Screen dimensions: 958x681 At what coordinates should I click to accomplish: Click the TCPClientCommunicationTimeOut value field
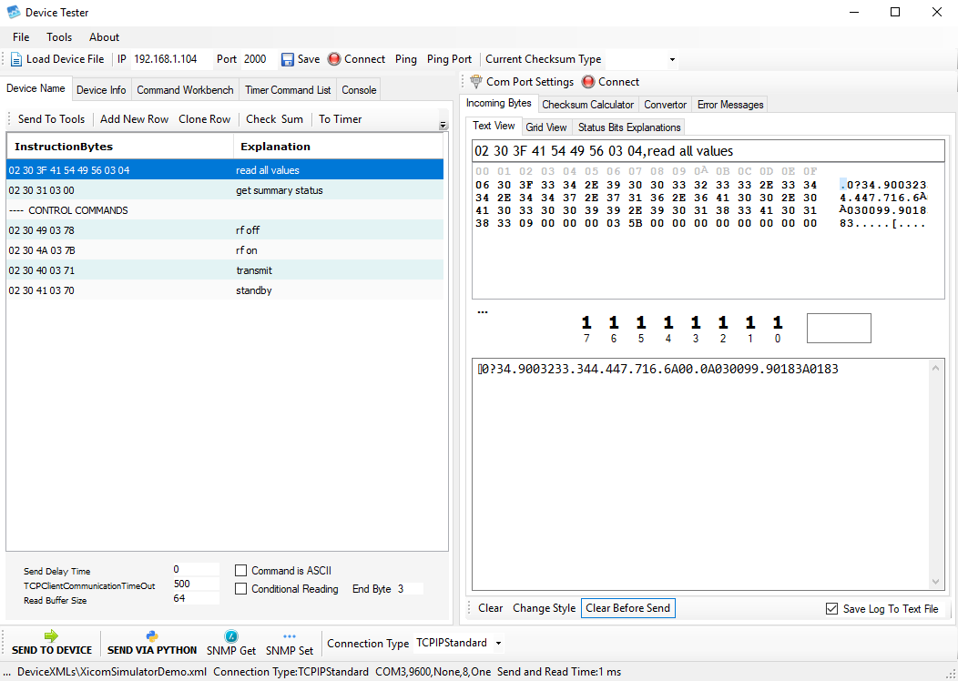pyautogui.click(x=196, y=584)
